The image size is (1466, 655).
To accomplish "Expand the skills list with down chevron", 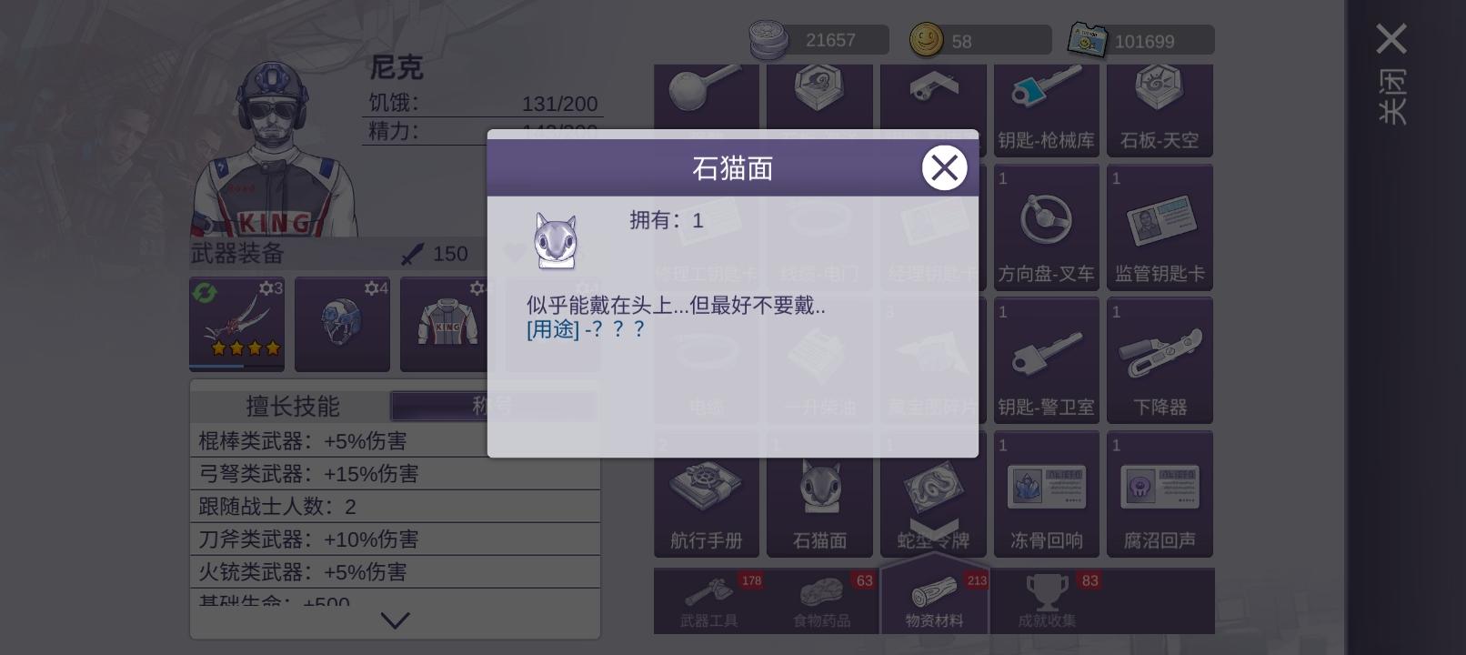I will [395, 620].
